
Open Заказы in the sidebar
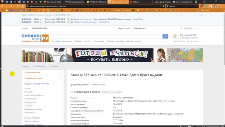tap(27, 89)
